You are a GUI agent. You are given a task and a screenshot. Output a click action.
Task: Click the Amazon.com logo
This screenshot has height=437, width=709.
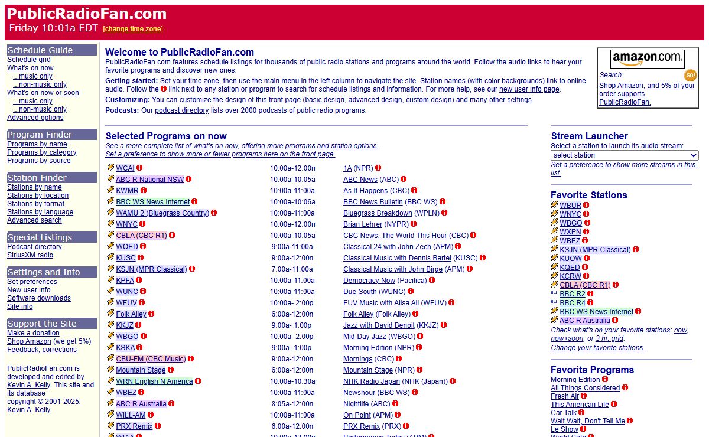point(648,58)
